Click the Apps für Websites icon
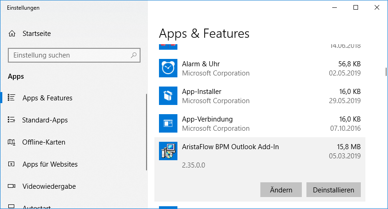The image size is (388, 209). pos(12,164)
